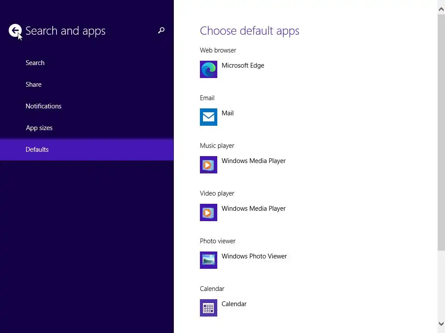This screenshot has height=333, width=445.
Task: Click the Windows Media Player icon under Video player
Action: [208, 212]
